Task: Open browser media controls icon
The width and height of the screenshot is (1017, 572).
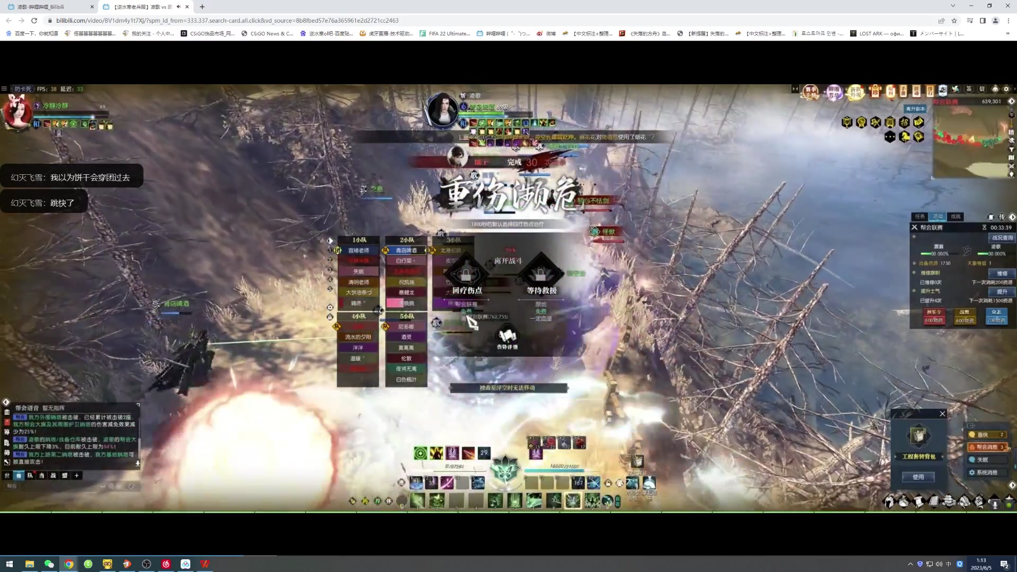Action: 970,21
